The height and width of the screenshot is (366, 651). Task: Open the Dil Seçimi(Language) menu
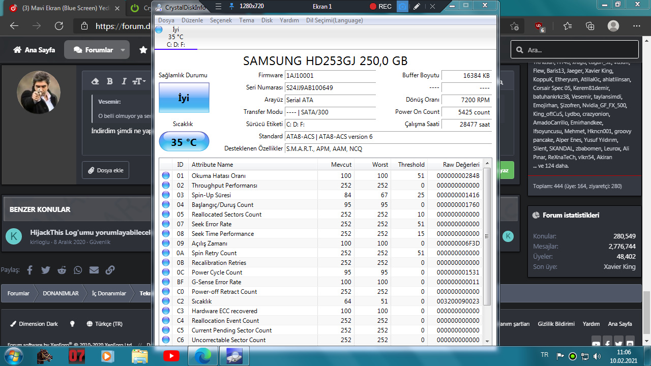pyautogui.click(x=334, y=20)
